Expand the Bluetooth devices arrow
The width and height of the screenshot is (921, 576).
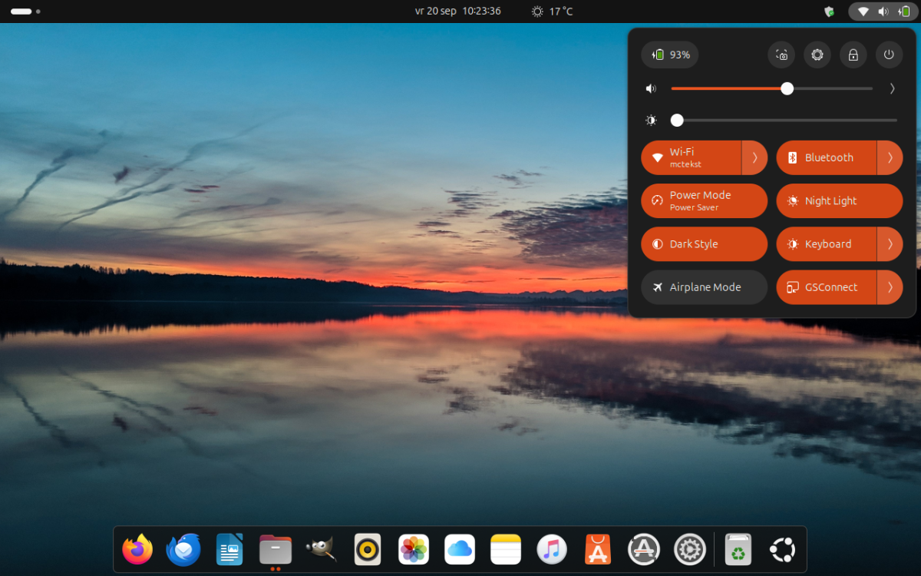pyautogui.click(x=890, y=157)
